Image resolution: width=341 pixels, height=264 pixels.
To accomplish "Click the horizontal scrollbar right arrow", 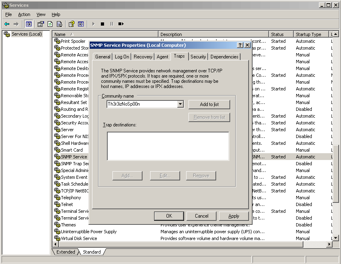I will 330,244.
